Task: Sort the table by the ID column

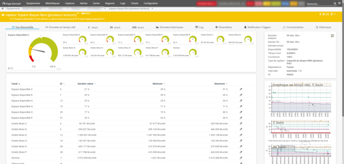Action: 62,83
